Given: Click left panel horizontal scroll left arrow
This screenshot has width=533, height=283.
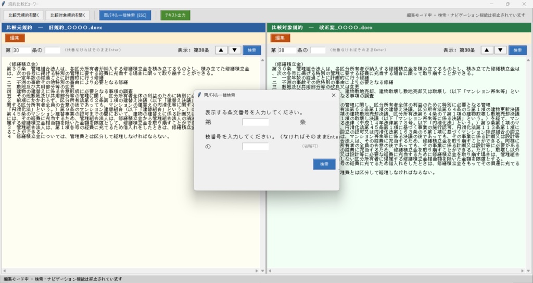Looking at the screenshot, I should pyautogui.click(x=4, y=271).
